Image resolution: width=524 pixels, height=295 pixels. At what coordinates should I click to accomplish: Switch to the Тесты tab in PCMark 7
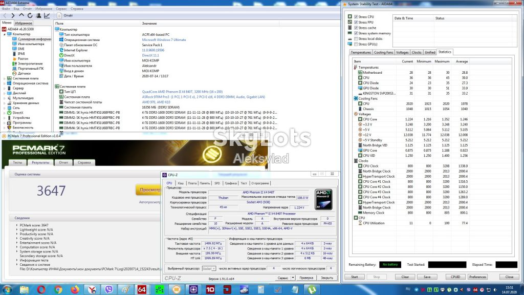(x=18, y=162)
